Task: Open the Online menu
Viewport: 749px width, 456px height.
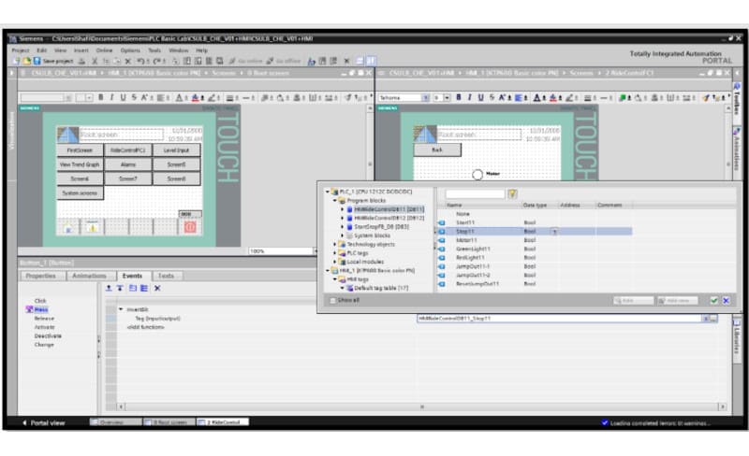Action: 104,50
